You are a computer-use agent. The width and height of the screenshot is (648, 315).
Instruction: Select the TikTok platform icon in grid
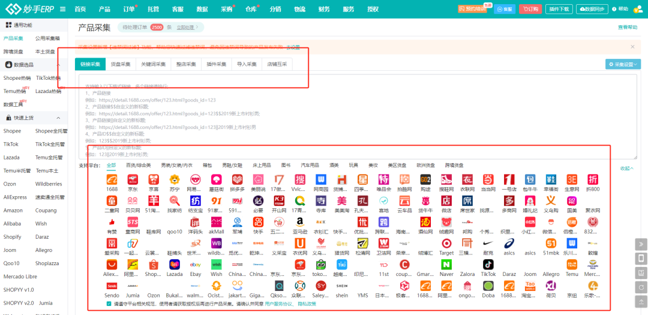pyautogui.click(x=488, y=265)
